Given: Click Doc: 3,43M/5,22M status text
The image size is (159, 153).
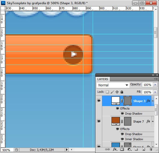Looking at the screenshot, I should (42, 150).
